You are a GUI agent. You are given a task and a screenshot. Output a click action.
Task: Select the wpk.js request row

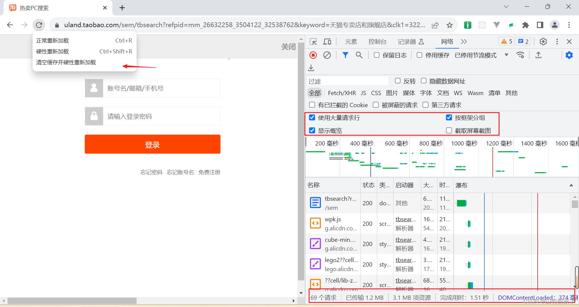[438, 224]
